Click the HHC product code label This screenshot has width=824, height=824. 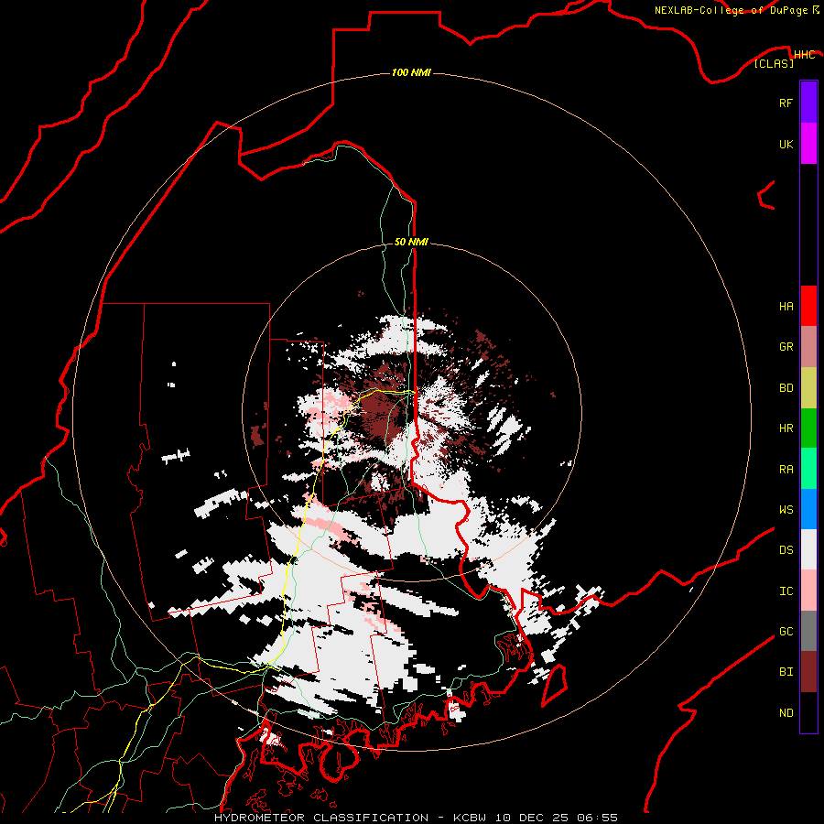coord(804,55)
